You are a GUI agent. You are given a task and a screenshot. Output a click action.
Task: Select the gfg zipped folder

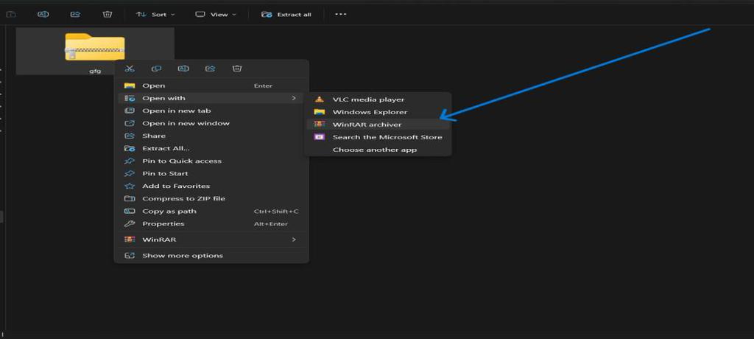pos(95,51)
